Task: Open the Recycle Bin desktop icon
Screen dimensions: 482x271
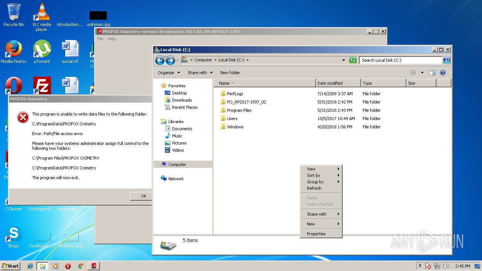Action: pyautogui.click(x=14, y=15)
